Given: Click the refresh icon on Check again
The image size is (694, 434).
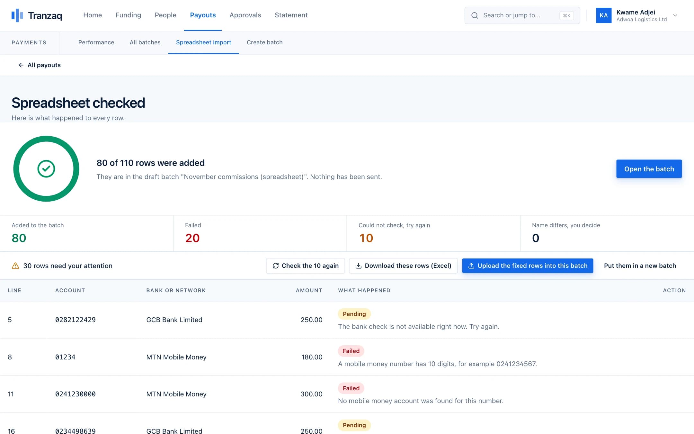Looking at the screenshot, I should [276, 266].
